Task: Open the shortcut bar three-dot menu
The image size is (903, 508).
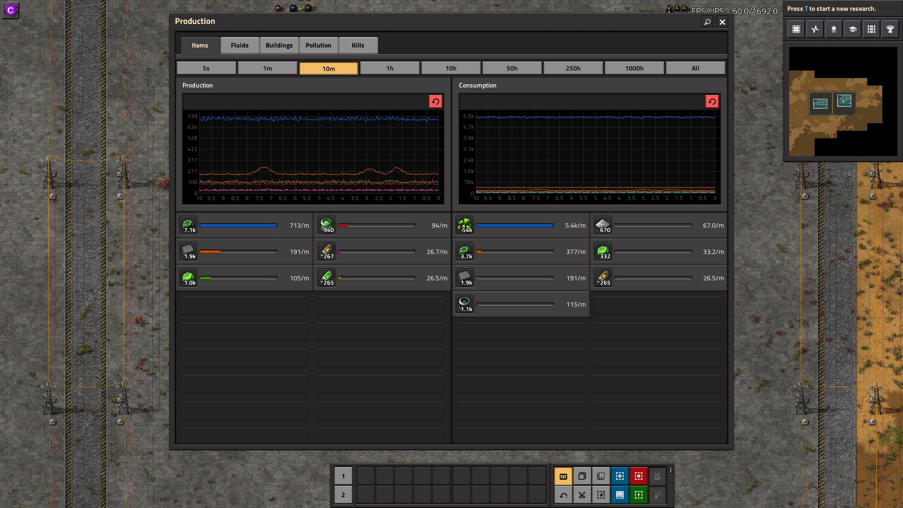Action: point(671,470)
